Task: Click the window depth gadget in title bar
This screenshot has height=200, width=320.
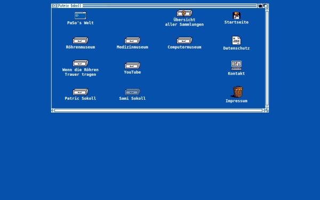Action: tap(265, 6)
